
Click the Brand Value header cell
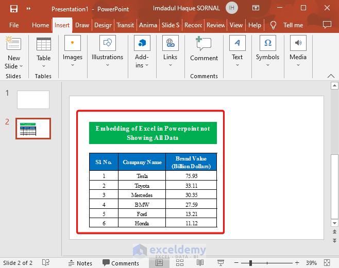tap(191, 162)
